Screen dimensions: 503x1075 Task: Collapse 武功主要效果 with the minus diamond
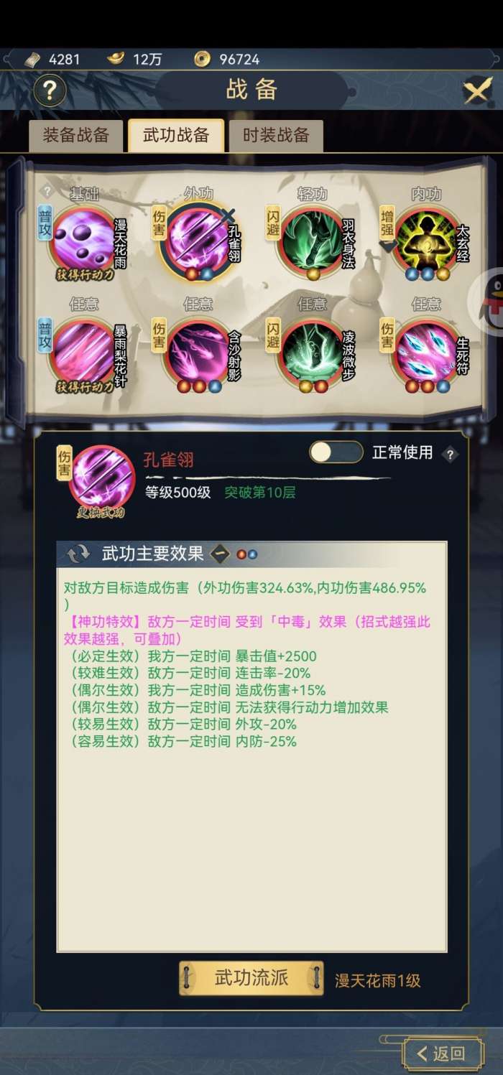[220, 554]
